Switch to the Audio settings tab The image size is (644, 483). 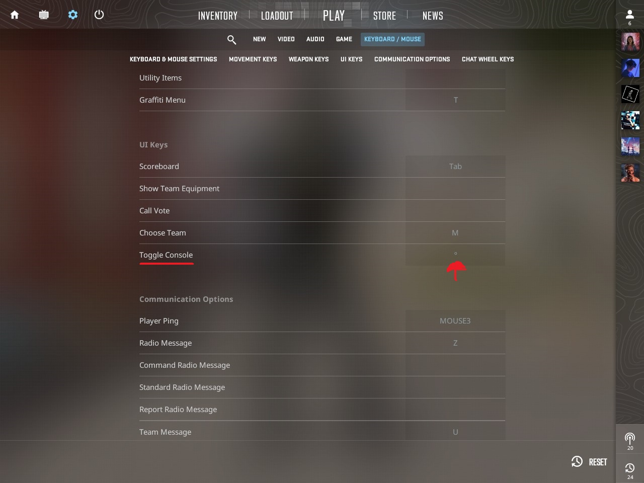pyautogui.click(x=315, y=39)
